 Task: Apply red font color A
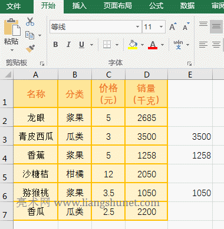pos(153,45)
